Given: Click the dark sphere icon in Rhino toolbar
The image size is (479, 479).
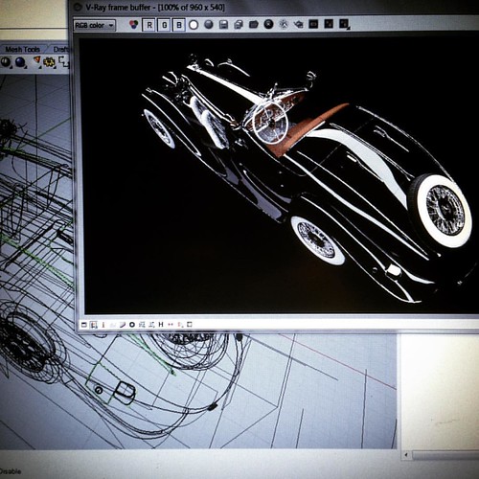Looking at the screenshot, I should tap(6, 61).
